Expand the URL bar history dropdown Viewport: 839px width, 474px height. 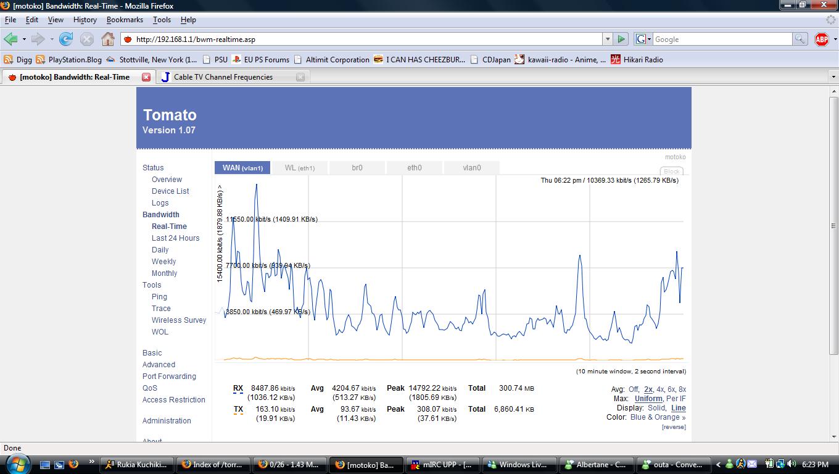pos(607,39)
